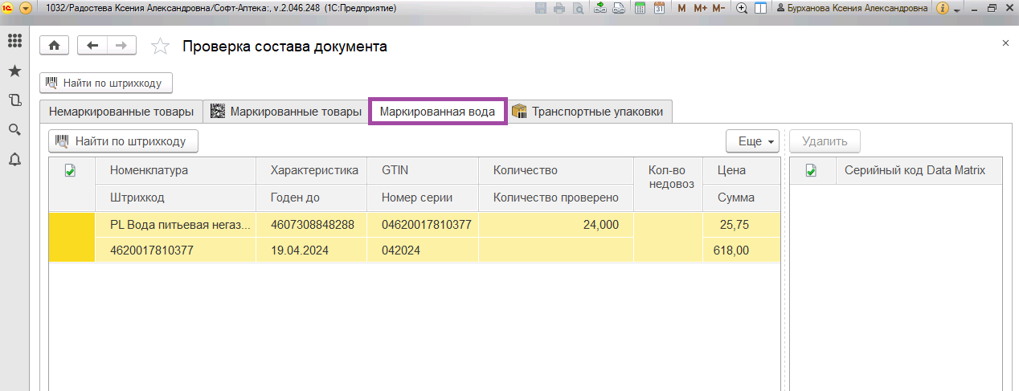The width and height of the screenshot is (1019, 391).
Task: Toggle checkmark header in Data Matrix table
Action: (811, 170)
